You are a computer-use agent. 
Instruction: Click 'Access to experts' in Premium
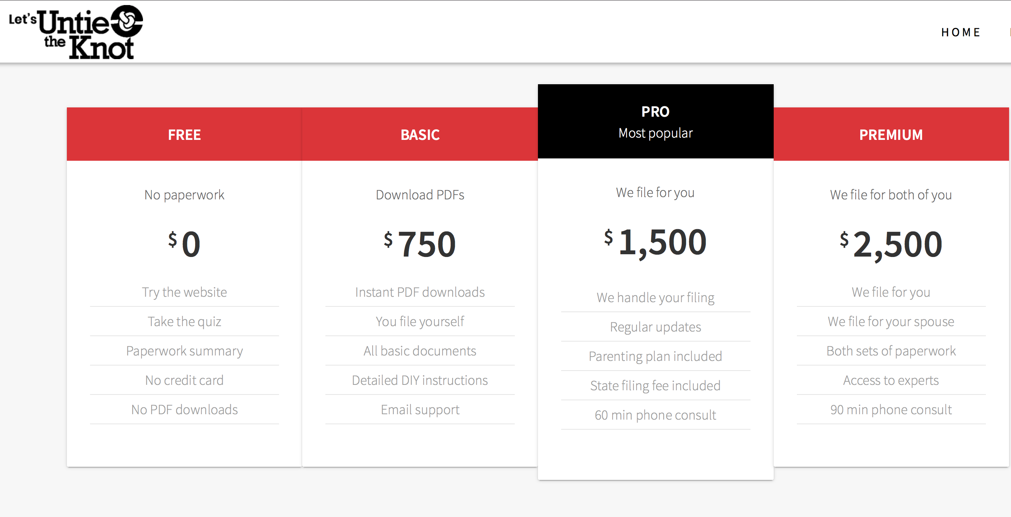pyautogui.click(x=891, y=380)
